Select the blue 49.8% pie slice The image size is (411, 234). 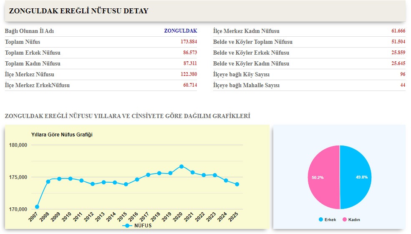click(356, 177)
